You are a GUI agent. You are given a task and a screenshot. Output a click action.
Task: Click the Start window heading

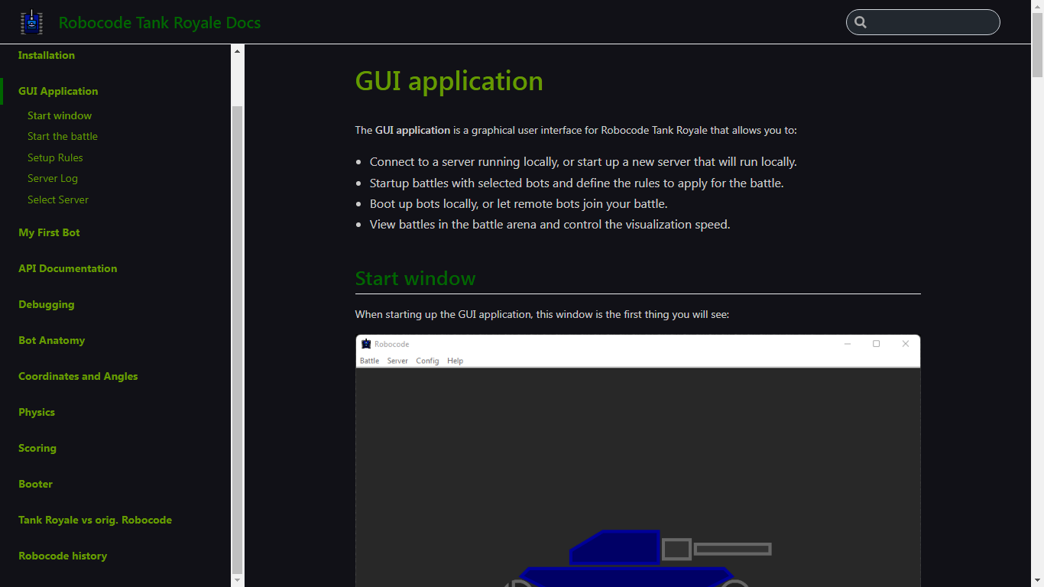click(415, 278)
